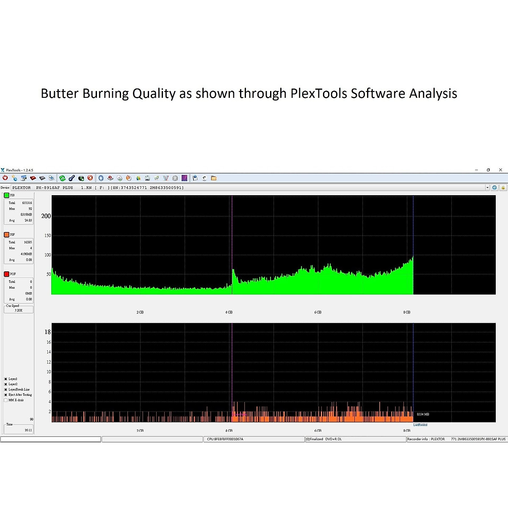Click the bar chart toolbar icon

138,178
